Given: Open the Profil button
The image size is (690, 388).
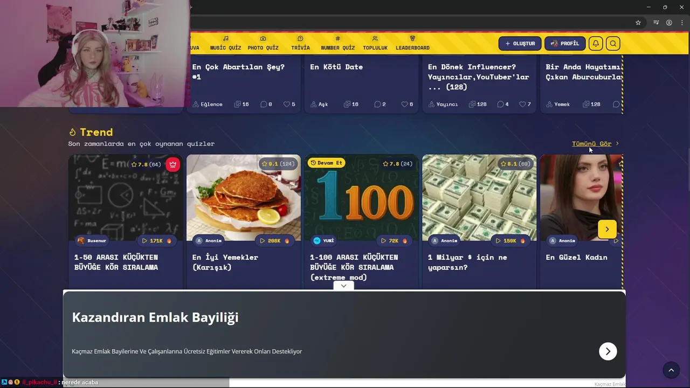Looking at the screenshot, I should click(565, 44).
